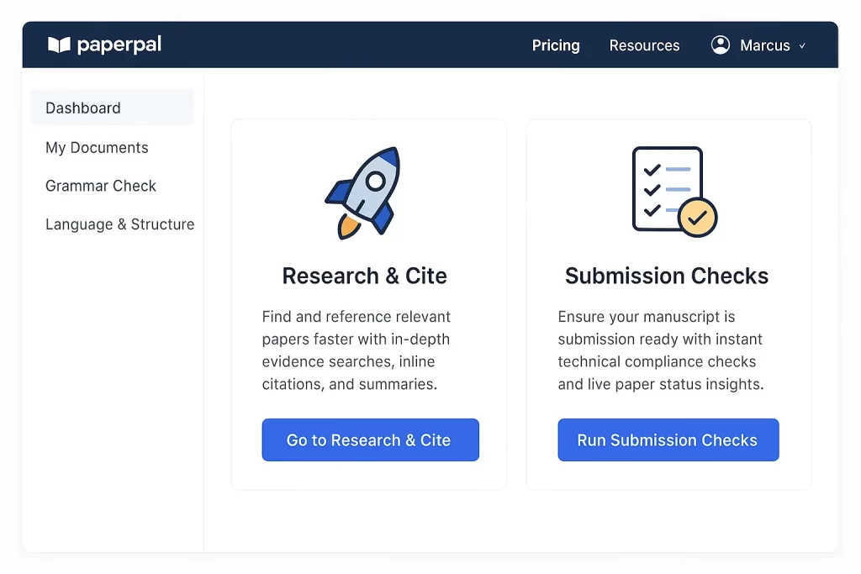The width and height of the screenshot is (861, 574).
Task: Select Dashboard in the sidebar
Action: click(x=83, y=108)
